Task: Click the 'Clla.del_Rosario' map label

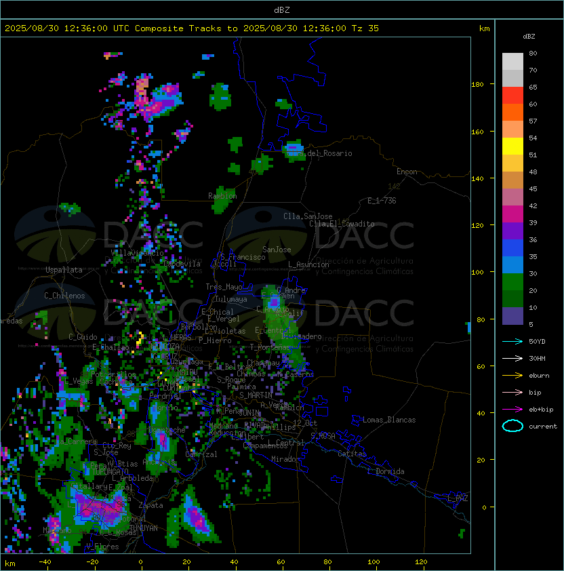Action: point(320,153)
